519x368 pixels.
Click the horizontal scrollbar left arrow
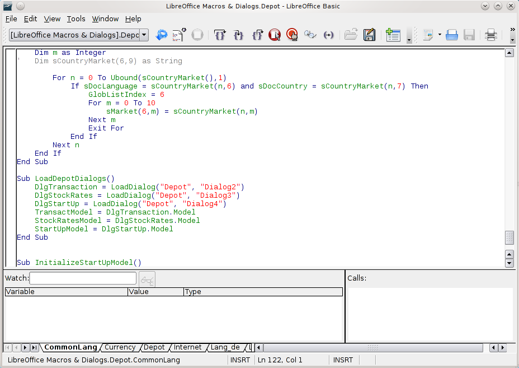click(259, 347)
